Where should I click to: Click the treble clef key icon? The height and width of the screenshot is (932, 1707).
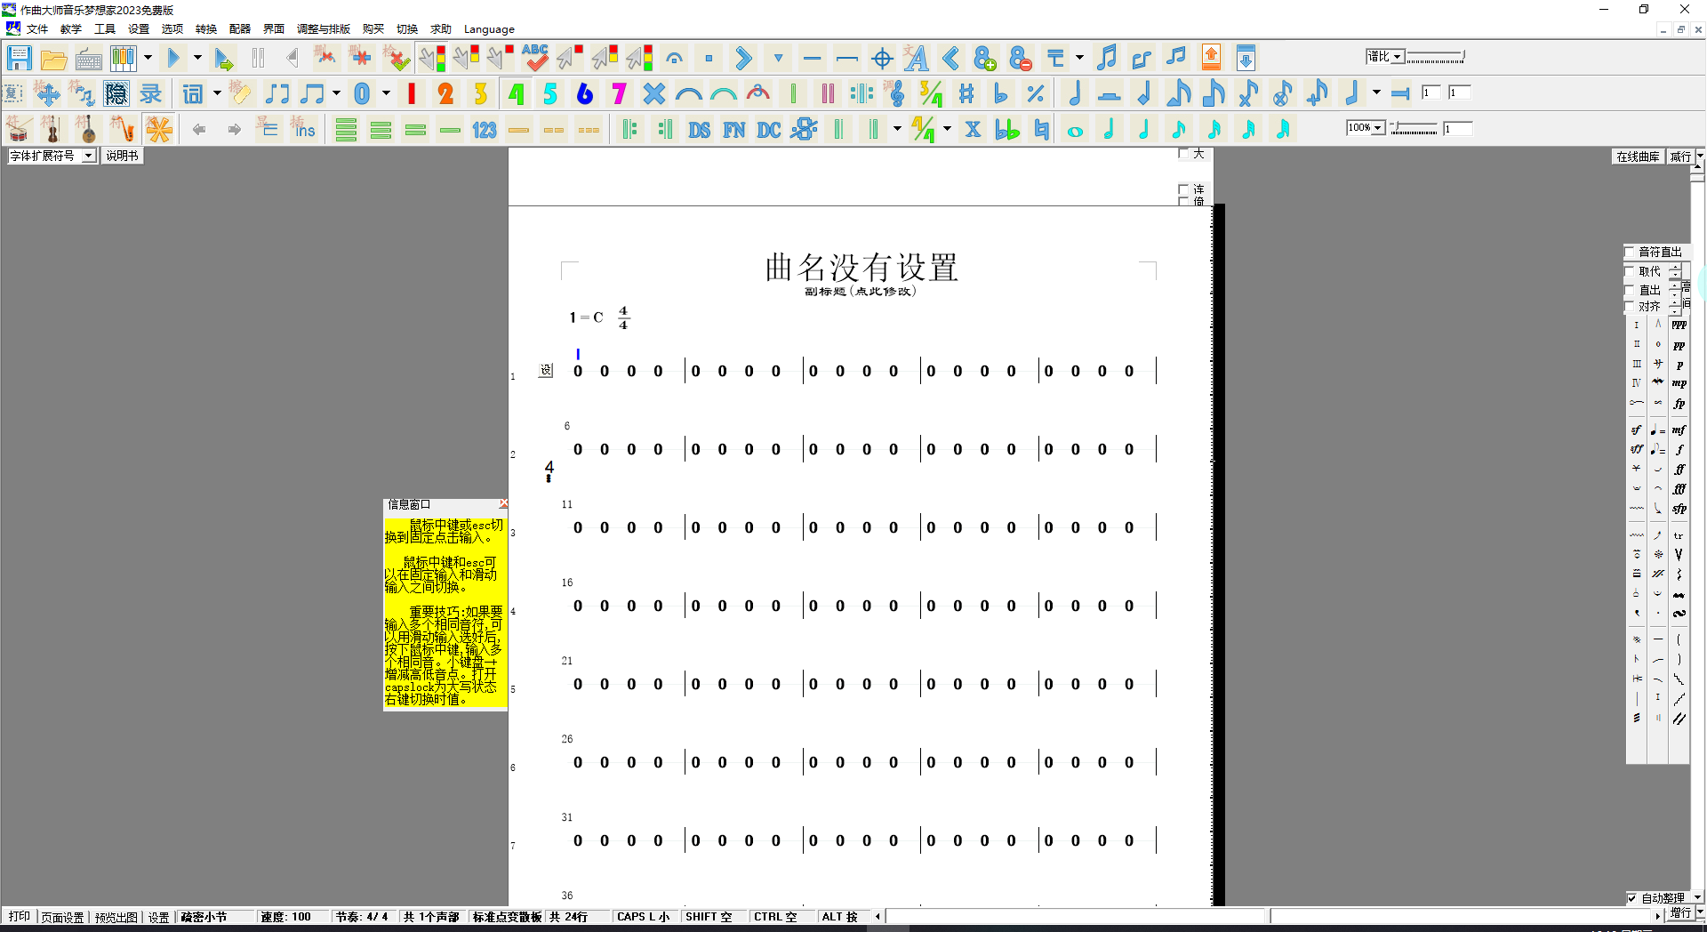coord(896,93)
